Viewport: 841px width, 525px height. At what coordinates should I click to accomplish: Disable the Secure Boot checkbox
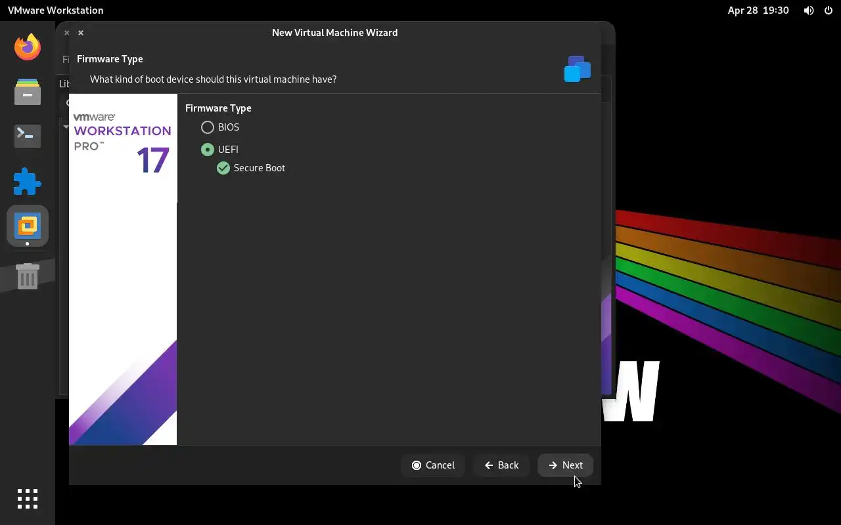coord(223,168)
